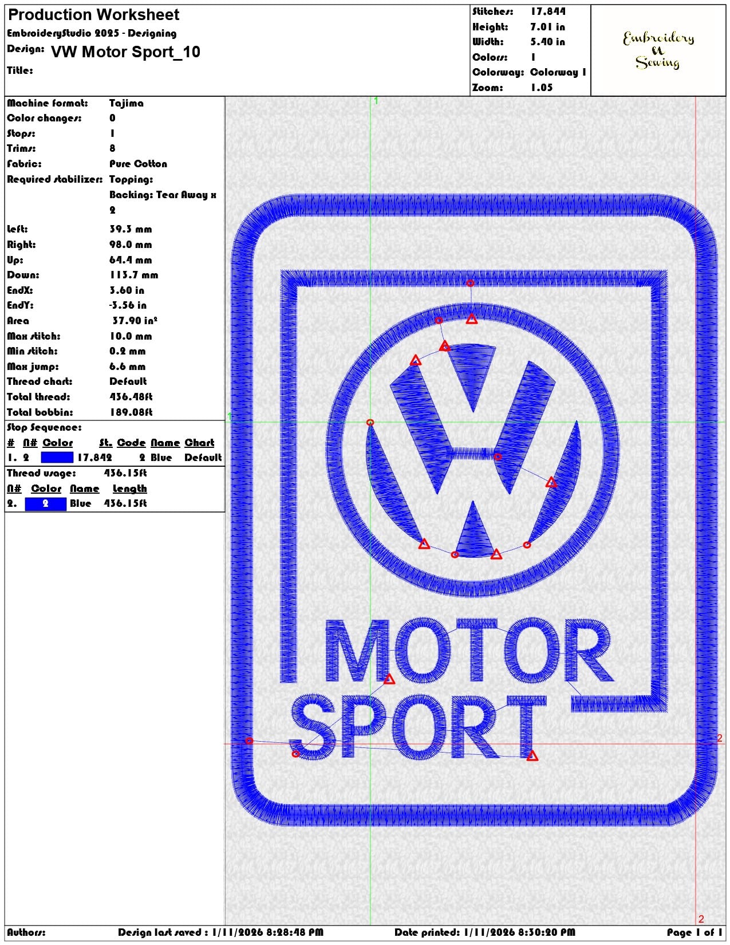Click the "Length" column header under Thread usage

(x=130, y=489)
